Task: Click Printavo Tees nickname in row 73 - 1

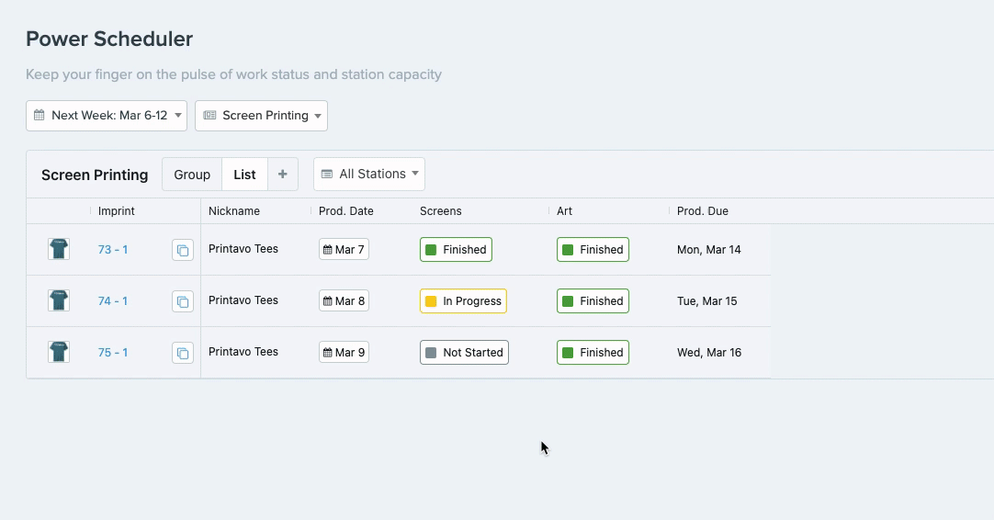Action: click(243, 249)
